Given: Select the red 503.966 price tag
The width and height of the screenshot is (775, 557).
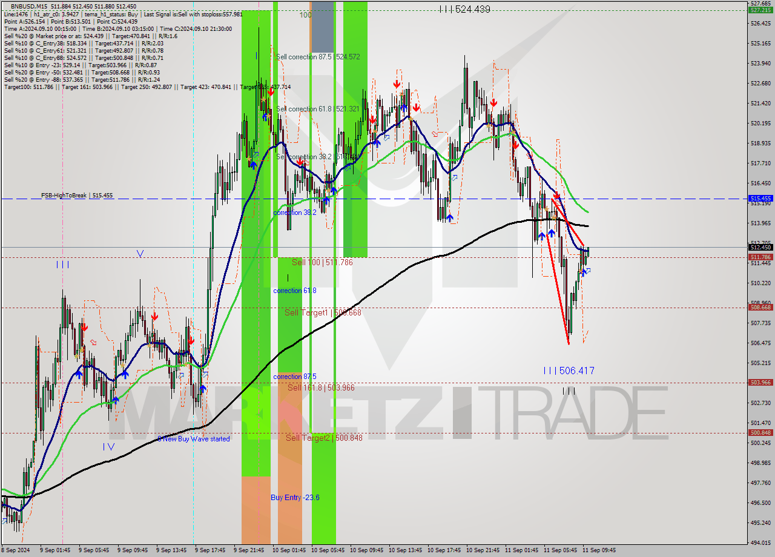Looking at the screenshot, I should (x=760, y=382).
